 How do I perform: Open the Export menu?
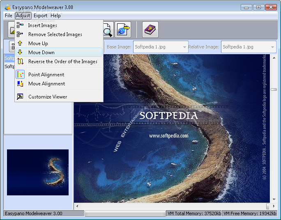pos(41,16)
